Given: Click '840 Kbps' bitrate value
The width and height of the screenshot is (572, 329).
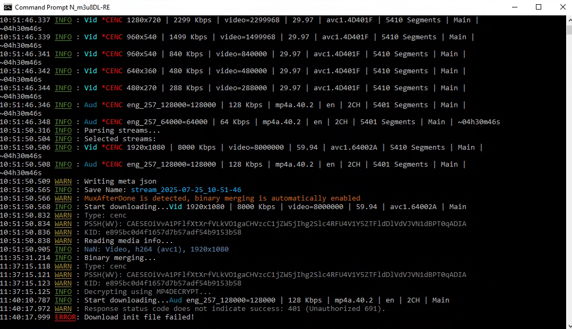Looking at the screenshot, I should [186, 54].
